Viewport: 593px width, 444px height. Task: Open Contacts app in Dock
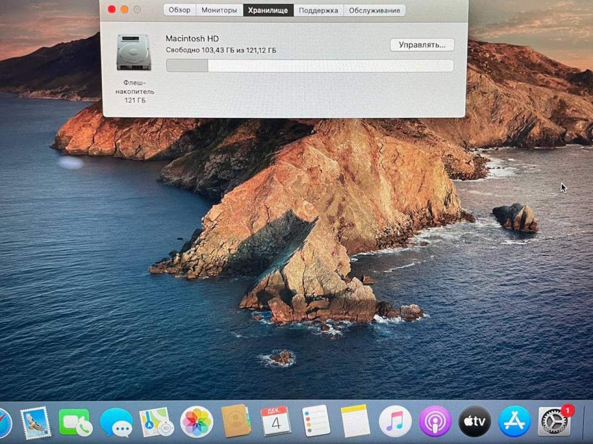pos(236,421)
